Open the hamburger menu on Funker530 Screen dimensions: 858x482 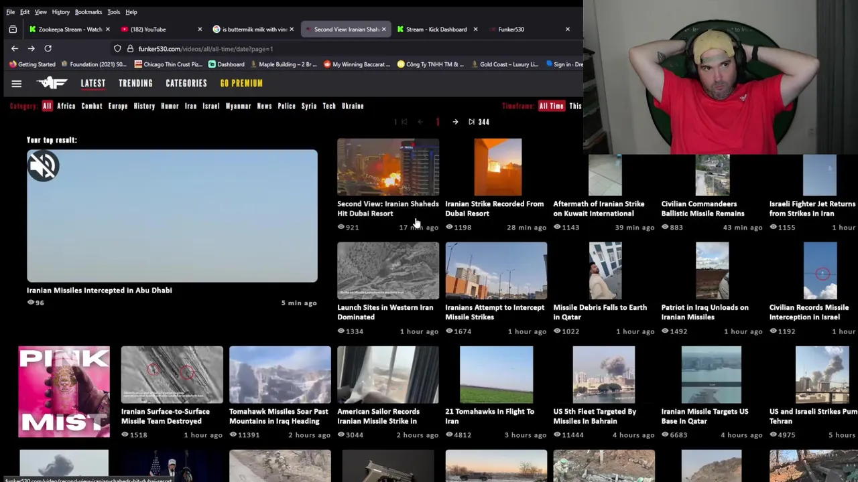coord(17,84)
